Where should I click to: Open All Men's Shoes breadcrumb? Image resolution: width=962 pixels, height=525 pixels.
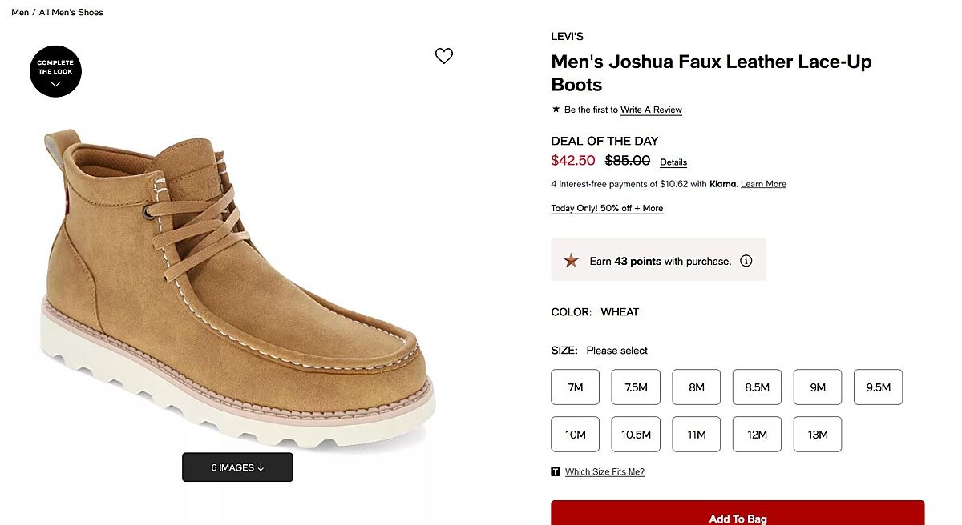pos(71,13)
